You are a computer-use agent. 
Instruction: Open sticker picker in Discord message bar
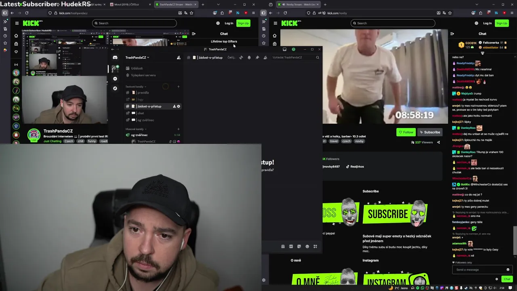coord(299,246)
